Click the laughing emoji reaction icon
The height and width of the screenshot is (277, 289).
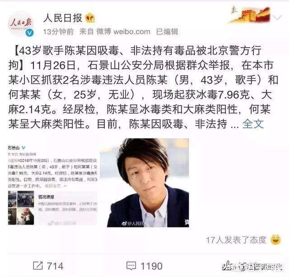pos(275,240)
